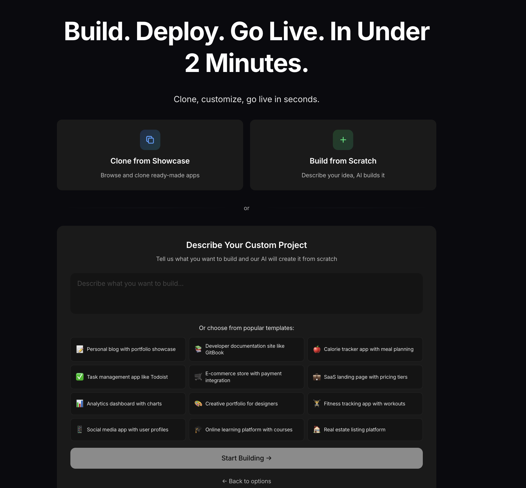The height and width of the screenshot is (488, 526).
Task: Choose the Fitness tracking app with workouts template
Action: click(365, 404)
